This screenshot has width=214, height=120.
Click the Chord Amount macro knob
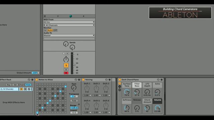click(x=147, y=108)
